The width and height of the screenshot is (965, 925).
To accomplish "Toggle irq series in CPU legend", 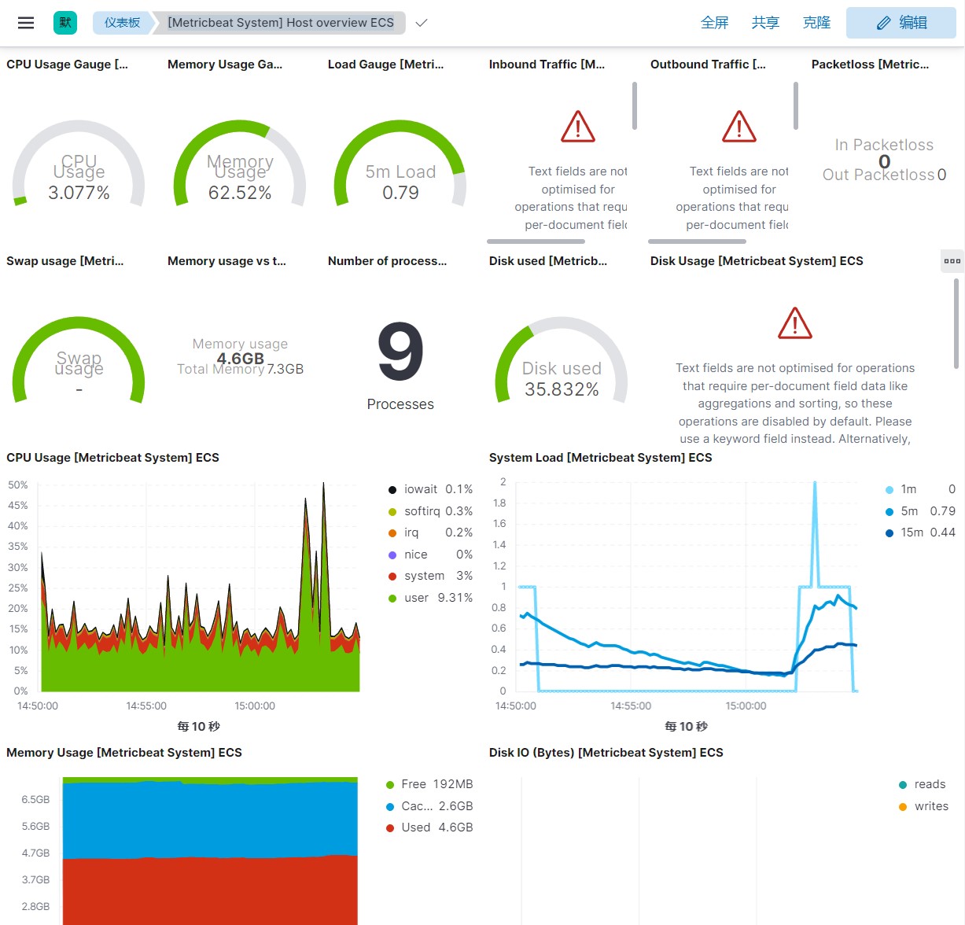I will (430, 533).
